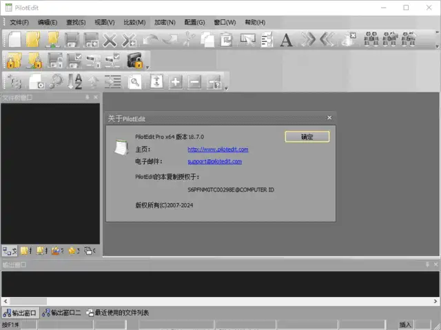Switch to the 输出窗口 tab
This screenshot has height=330, width=441.
[x=20, y=313]
